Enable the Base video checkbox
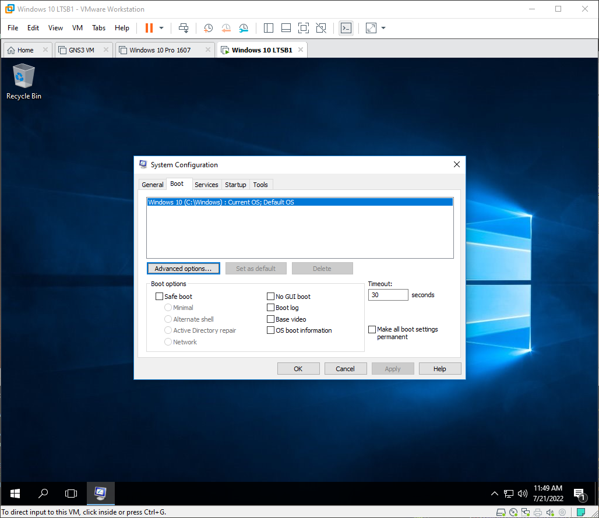Screen dimensions: 599x518 pos(270,319)
